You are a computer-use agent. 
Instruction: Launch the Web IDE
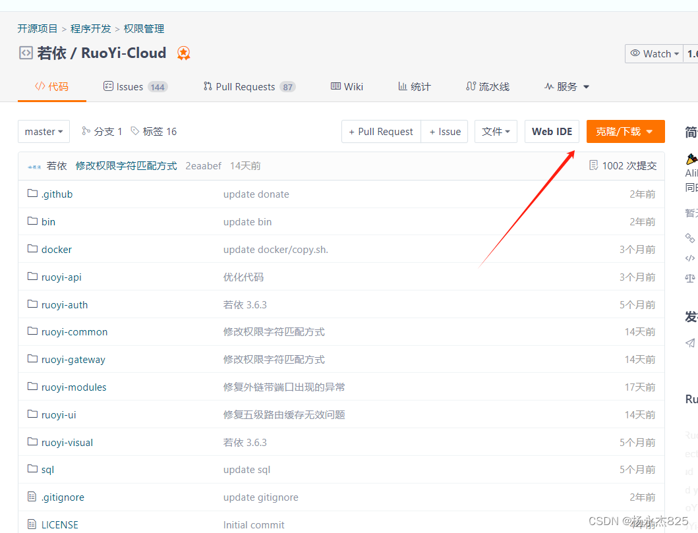tap(552, 131)
